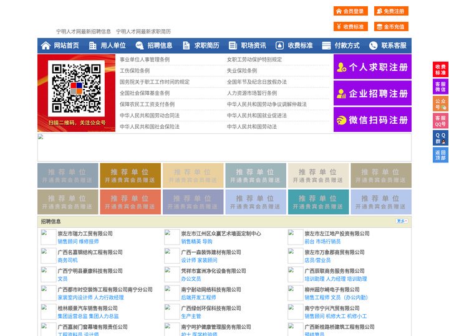The width and height of the screenshot is (449, 336).
Task: Open the 收费标准 orange button at top
Action: pos(350,27)
